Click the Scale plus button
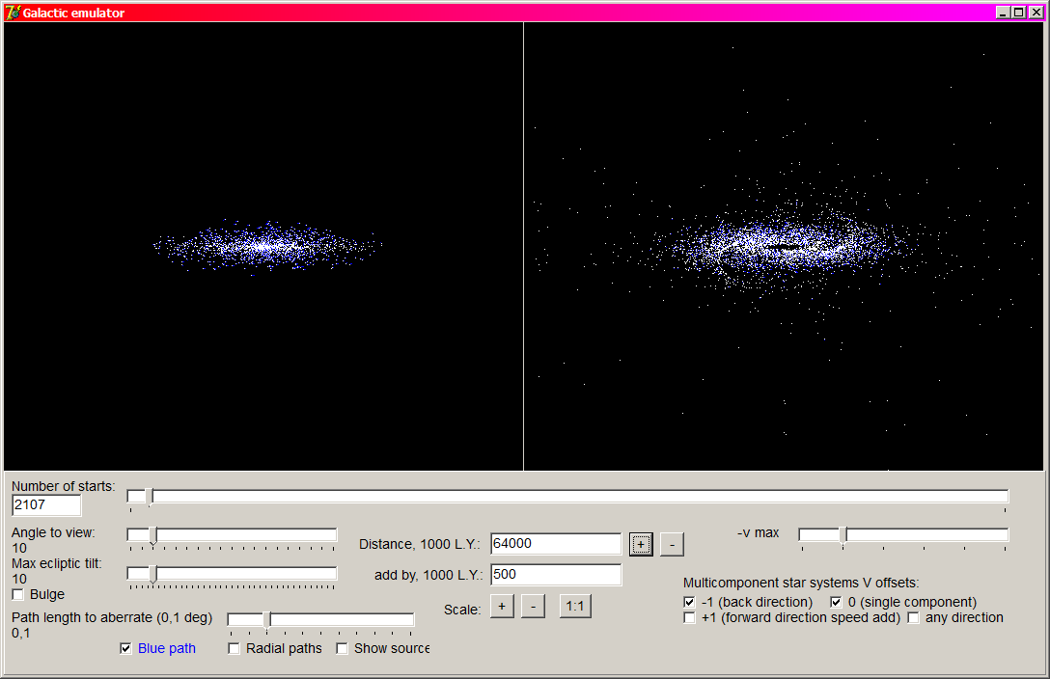This screenshot has width=1050, height=679. pyautogui.click(x=502, y=607)
